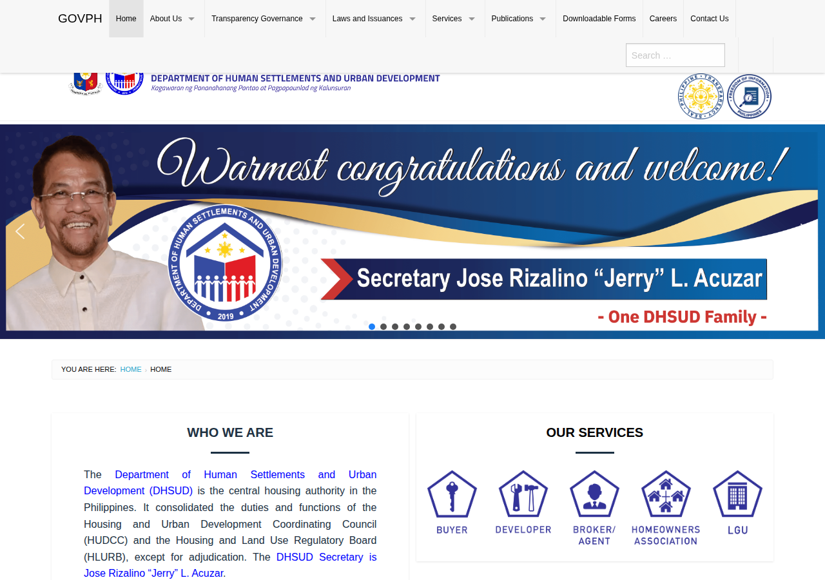
Task: Open the Buyer services icon
Action: 452,503
